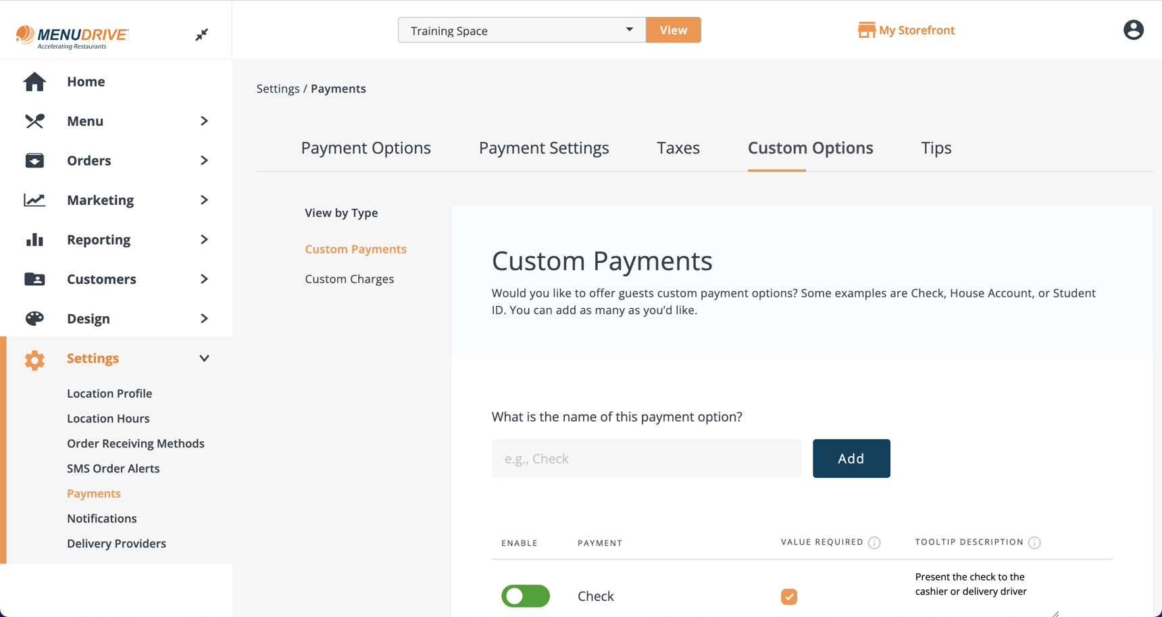Click the payment option name input field
The image size is (1162, 617).
645,458
